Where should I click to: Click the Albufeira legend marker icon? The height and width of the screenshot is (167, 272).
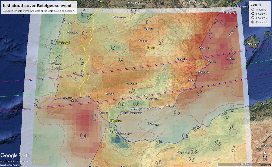click(253, 9)
